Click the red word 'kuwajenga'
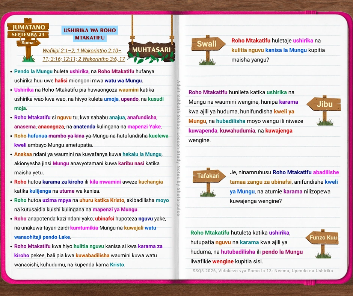Image resolution: width=353 pixels, height=296 pixels. pyautogui.click(x=279, y=131)
